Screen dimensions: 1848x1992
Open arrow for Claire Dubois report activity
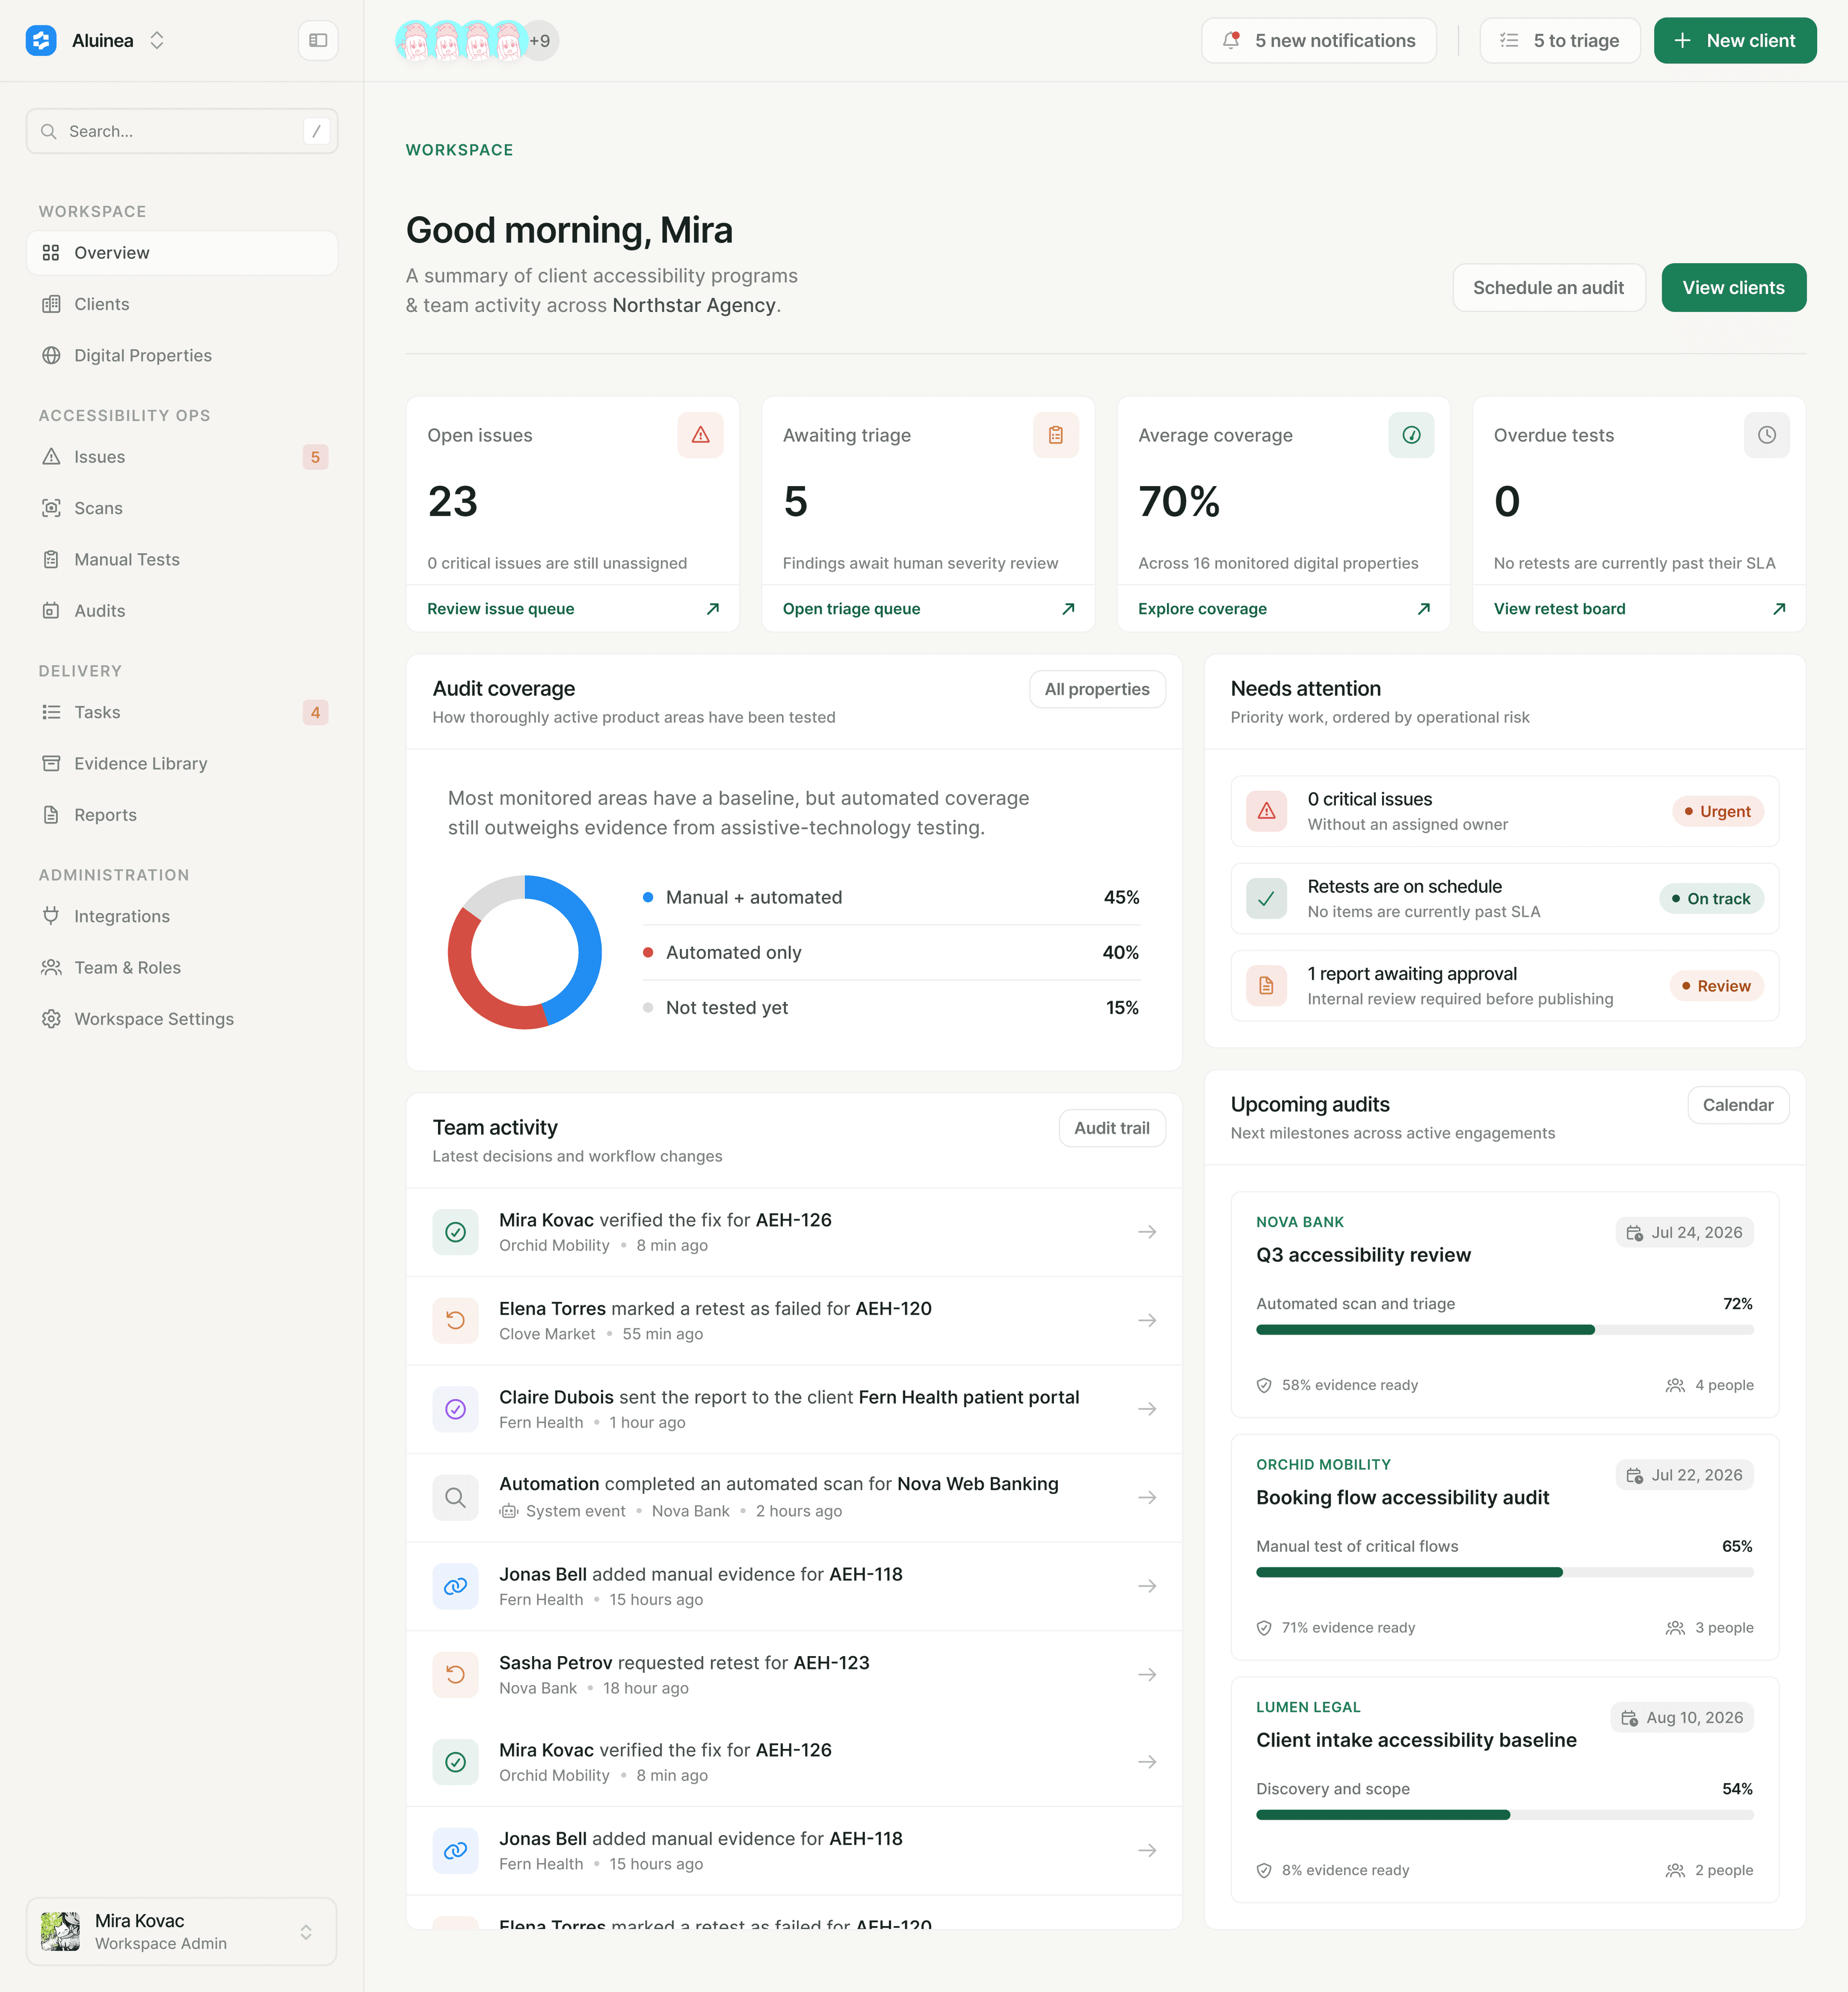click(1147, 1409)
